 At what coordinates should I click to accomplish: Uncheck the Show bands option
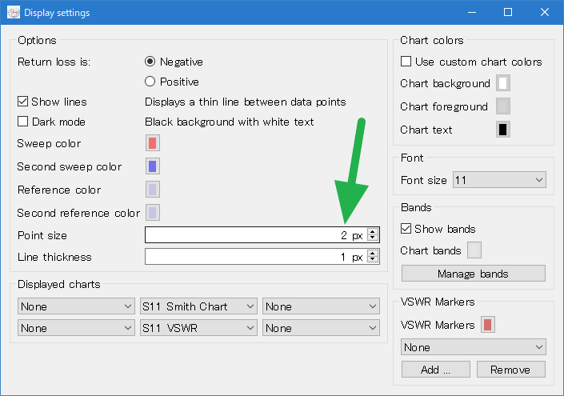point(406,229)
